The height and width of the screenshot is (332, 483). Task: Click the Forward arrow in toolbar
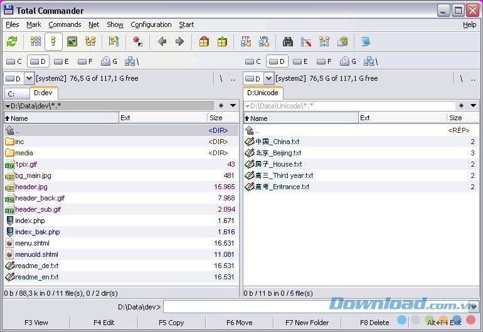(x=179, y=42)
